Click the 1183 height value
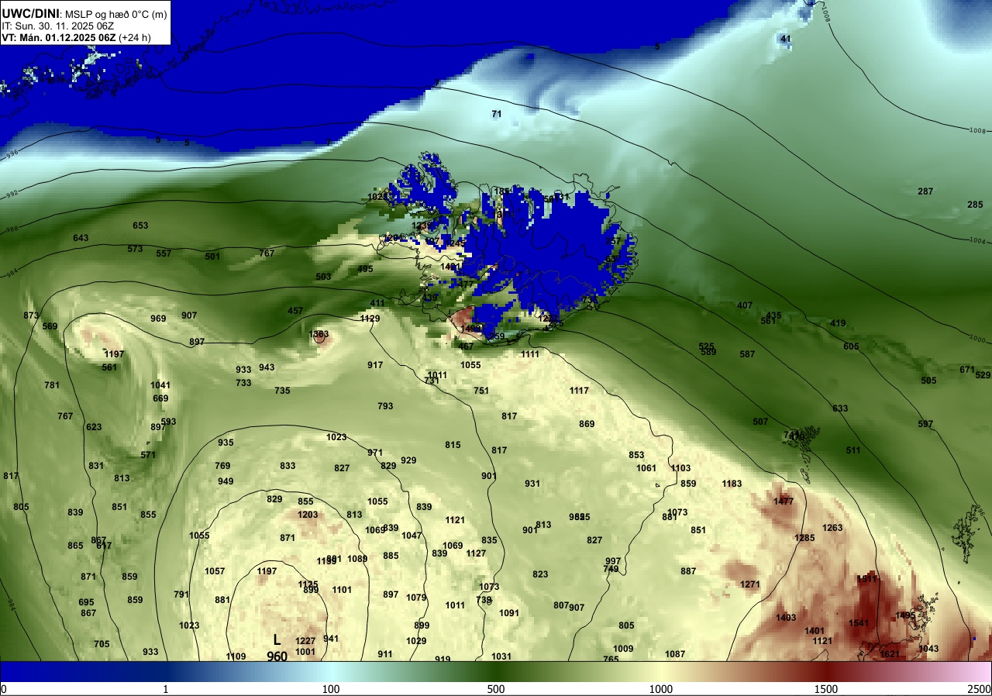The image size is (992, 696). (732, 484)
